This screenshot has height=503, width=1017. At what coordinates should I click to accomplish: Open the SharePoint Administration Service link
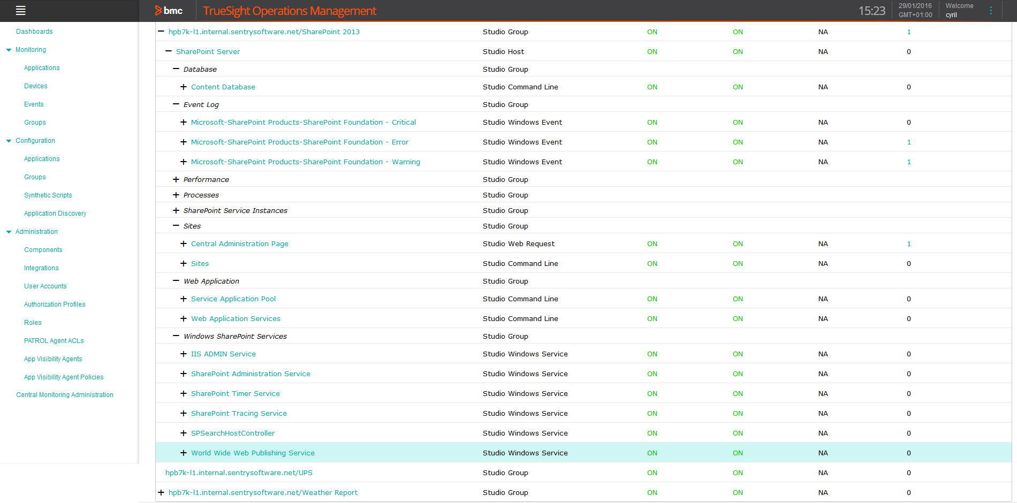click(x=251, y=374)
